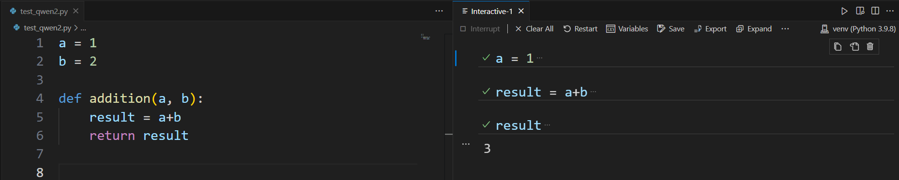The height and width of the screenshot is (180, 899).
Task: Expand the 'a = 1' cell ellipsis
Action: (540, 58)
